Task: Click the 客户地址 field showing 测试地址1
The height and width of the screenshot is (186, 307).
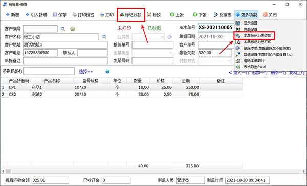Action: click(65, 45)
